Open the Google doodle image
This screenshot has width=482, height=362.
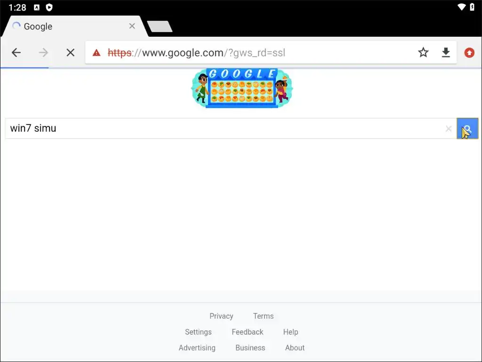point(242,88)
